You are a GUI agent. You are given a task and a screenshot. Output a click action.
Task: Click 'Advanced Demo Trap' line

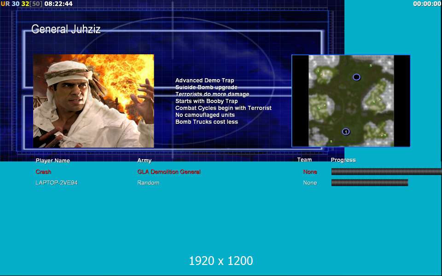[204, 80]
